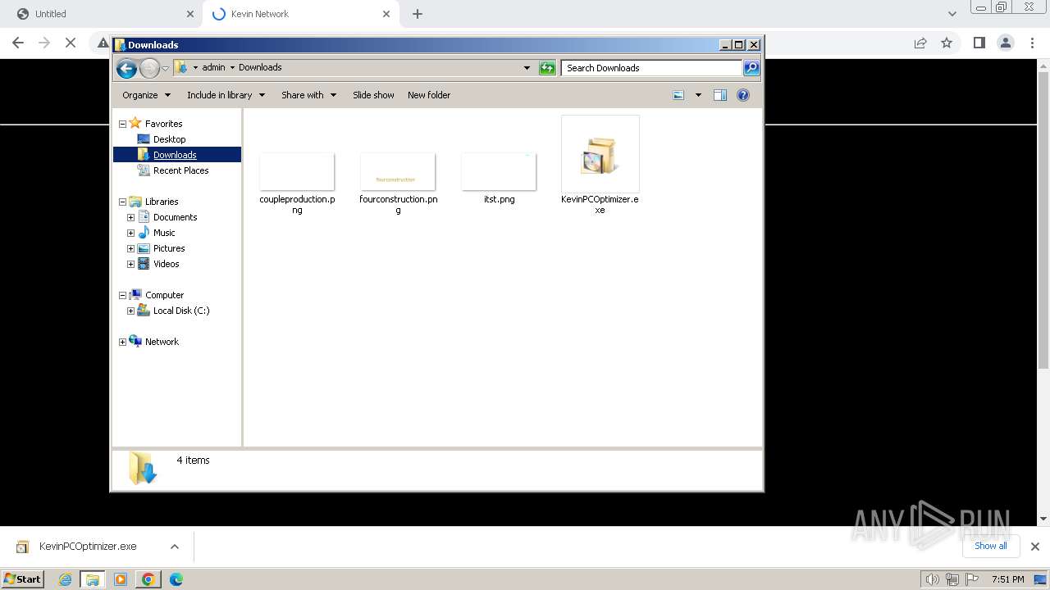Select the Videos library
This screenshot has width=1050, height=590.
coord(166,264)
